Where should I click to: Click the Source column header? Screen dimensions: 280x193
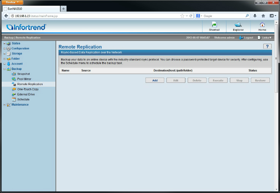(x=86, y=71)
